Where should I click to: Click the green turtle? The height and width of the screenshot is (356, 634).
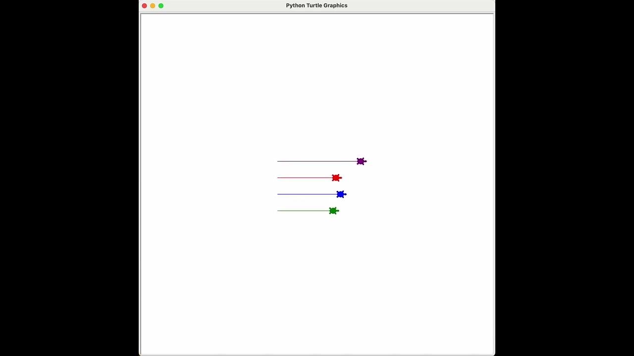(333, 211)
